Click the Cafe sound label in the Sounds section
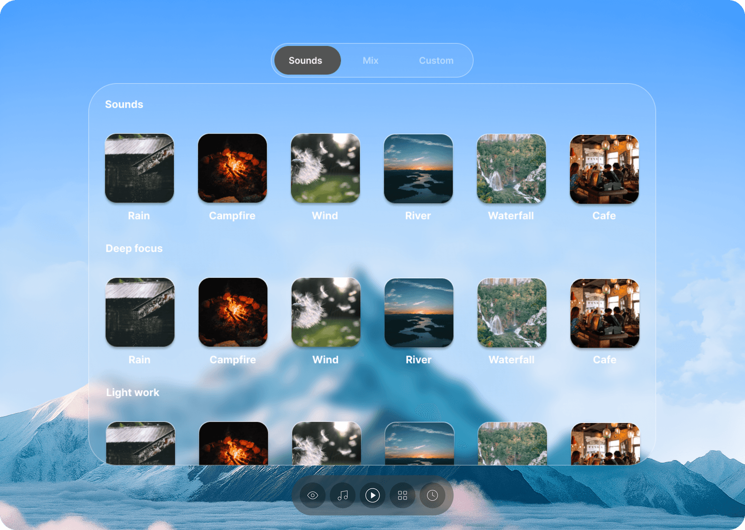This screenshot has width=745, height=530. click(x=604, y=215)
